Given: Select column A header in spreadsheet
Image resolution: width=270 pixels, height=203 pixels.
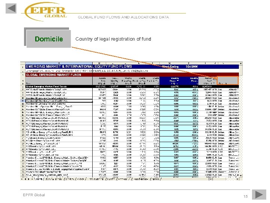Looking at the screenshot, I should (x=59, y=63).
